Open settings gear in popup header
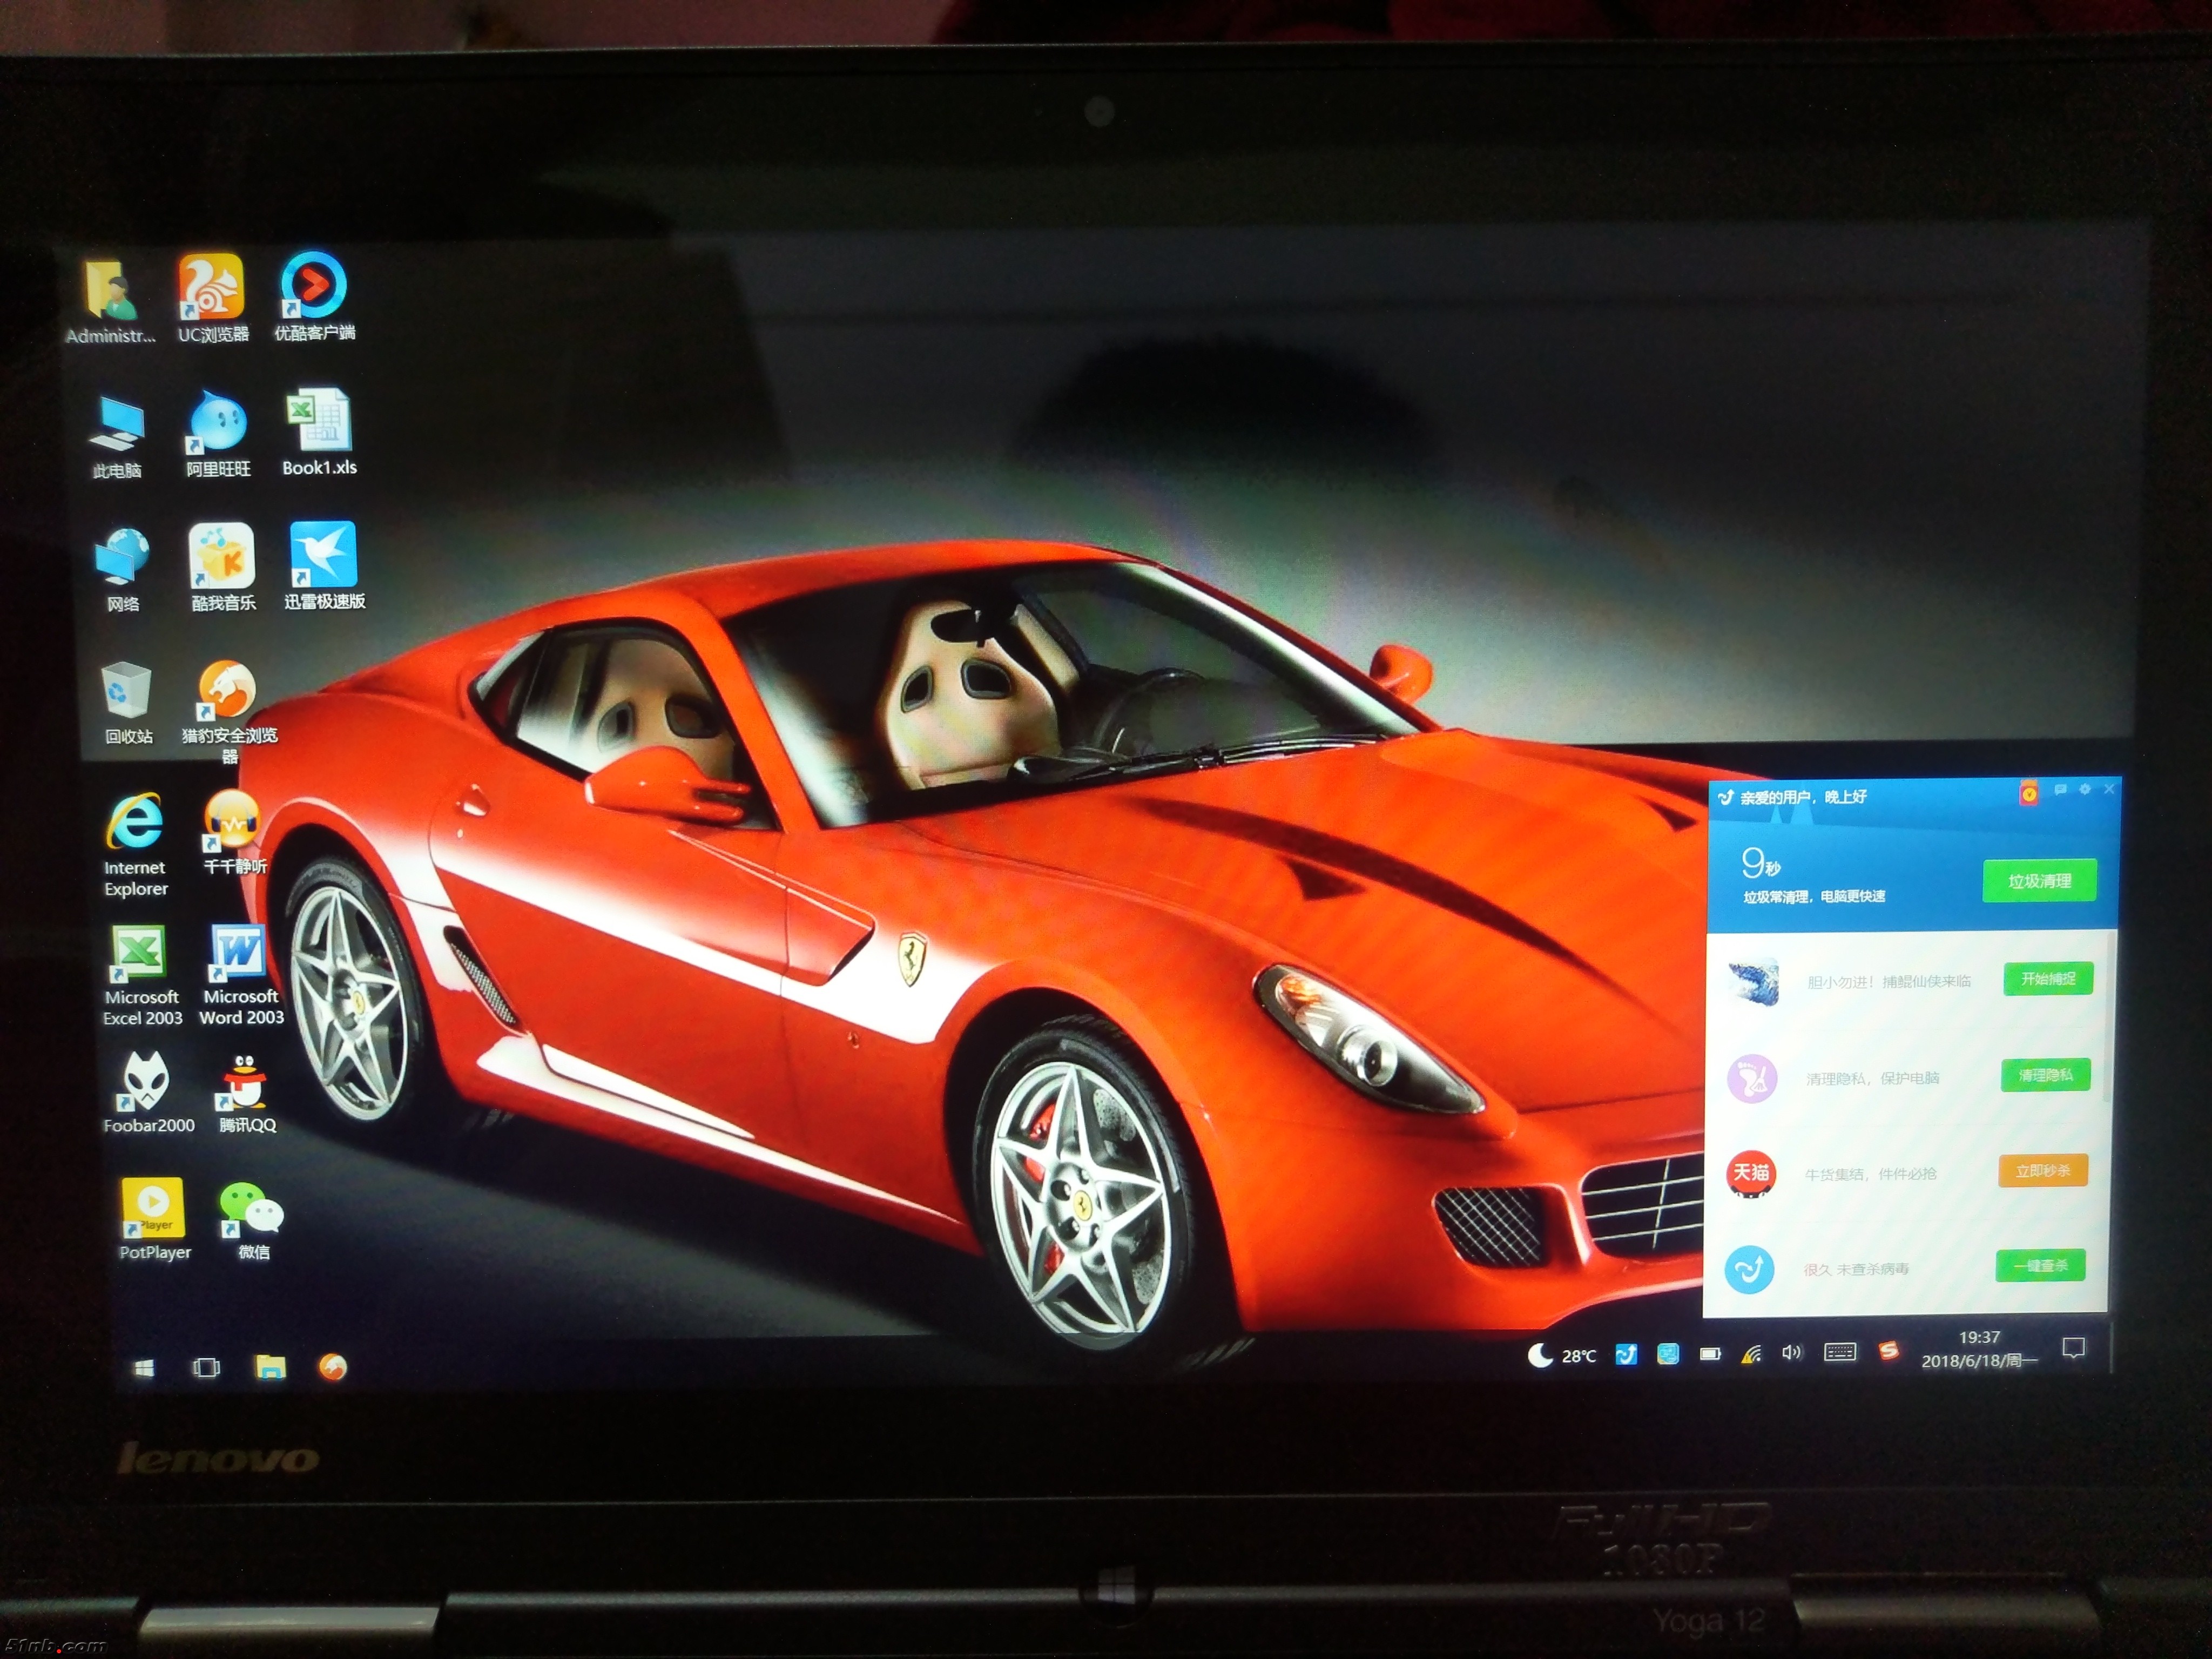This screenshot has height=1659, width=2212. click(x=2085, y=790)
